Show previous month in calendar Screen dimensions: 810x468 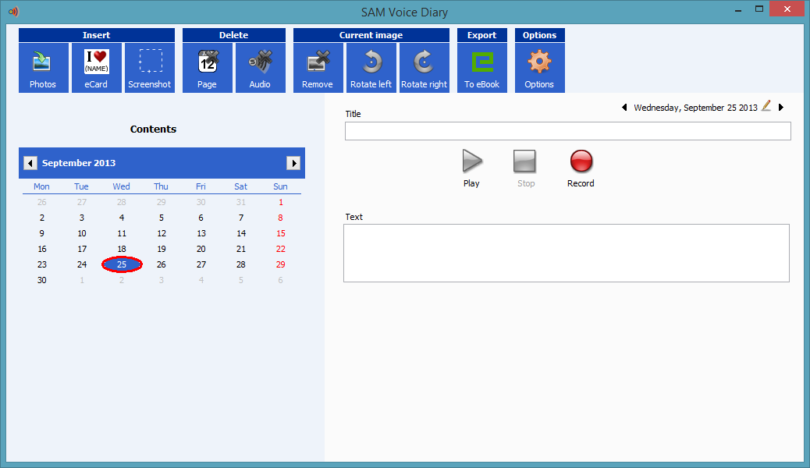(x=30, y=163)
